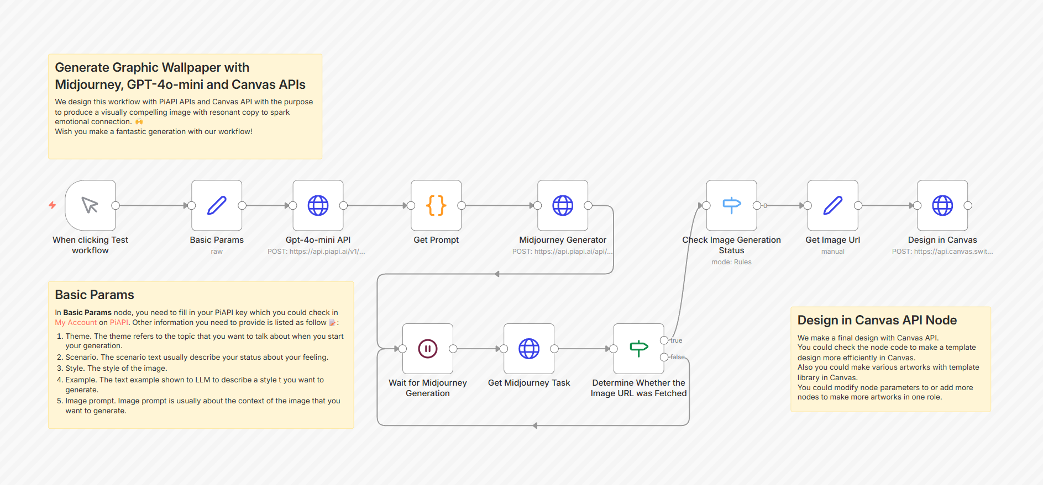Click the false output connector of If node
The height and width of the screenshot is (485, 1043).
(x=664, y=357)
